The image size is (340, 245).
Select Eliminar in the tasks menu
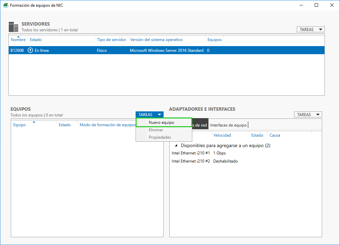pos(164,130)
